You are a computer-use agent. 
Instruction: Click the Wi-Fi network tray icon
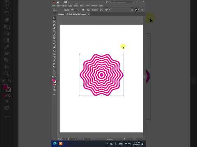[x=126, y=144]
